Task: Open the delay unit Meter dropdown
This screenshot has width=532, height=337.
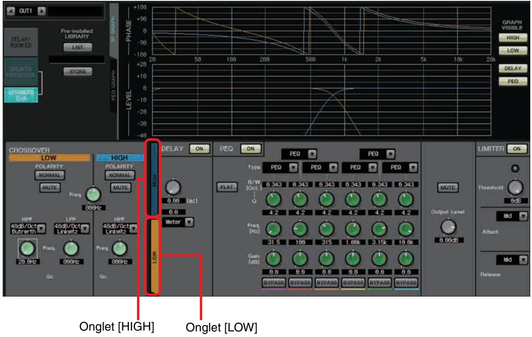Action: click(x=179, y=222)
